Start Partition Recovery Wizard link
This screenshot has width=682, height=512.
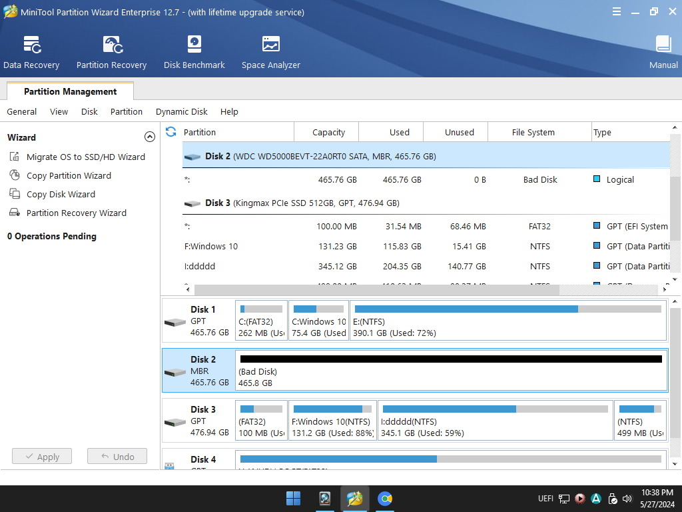click(77, 213)
